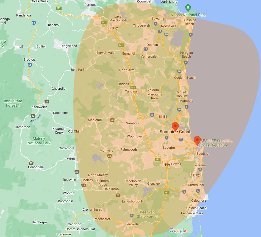Screen dimensions: 261x237
Task: Select the "Bli Bli" label
Action: (163, 117)
